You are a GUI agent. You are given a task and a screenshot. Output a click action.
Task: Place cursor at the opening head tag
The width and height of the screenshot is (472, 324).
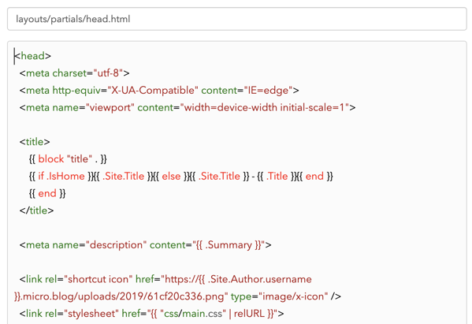coord(32,56)
